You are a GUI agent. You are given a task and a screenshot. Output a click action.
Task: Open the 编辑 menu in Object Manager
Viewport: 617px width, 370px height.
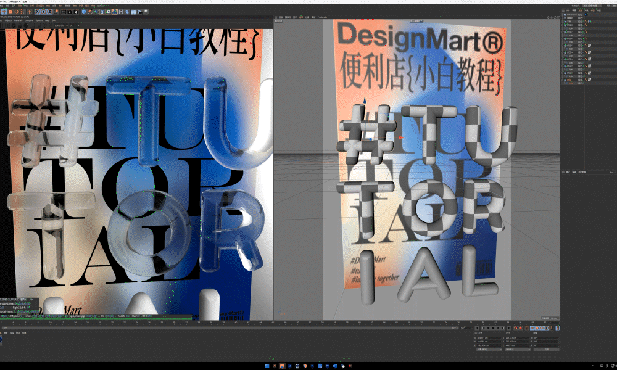574,10
